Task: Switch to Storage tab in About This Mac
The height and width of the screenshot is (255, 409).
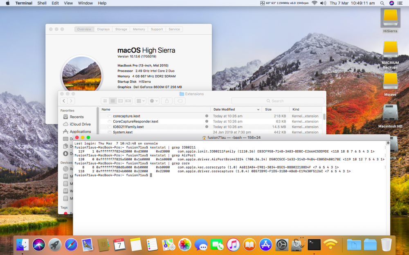Action: pyautogui.click(x=121, y=29)
